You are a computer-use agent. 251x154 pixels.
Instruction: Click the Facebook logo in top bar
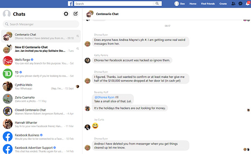[70, 4]
